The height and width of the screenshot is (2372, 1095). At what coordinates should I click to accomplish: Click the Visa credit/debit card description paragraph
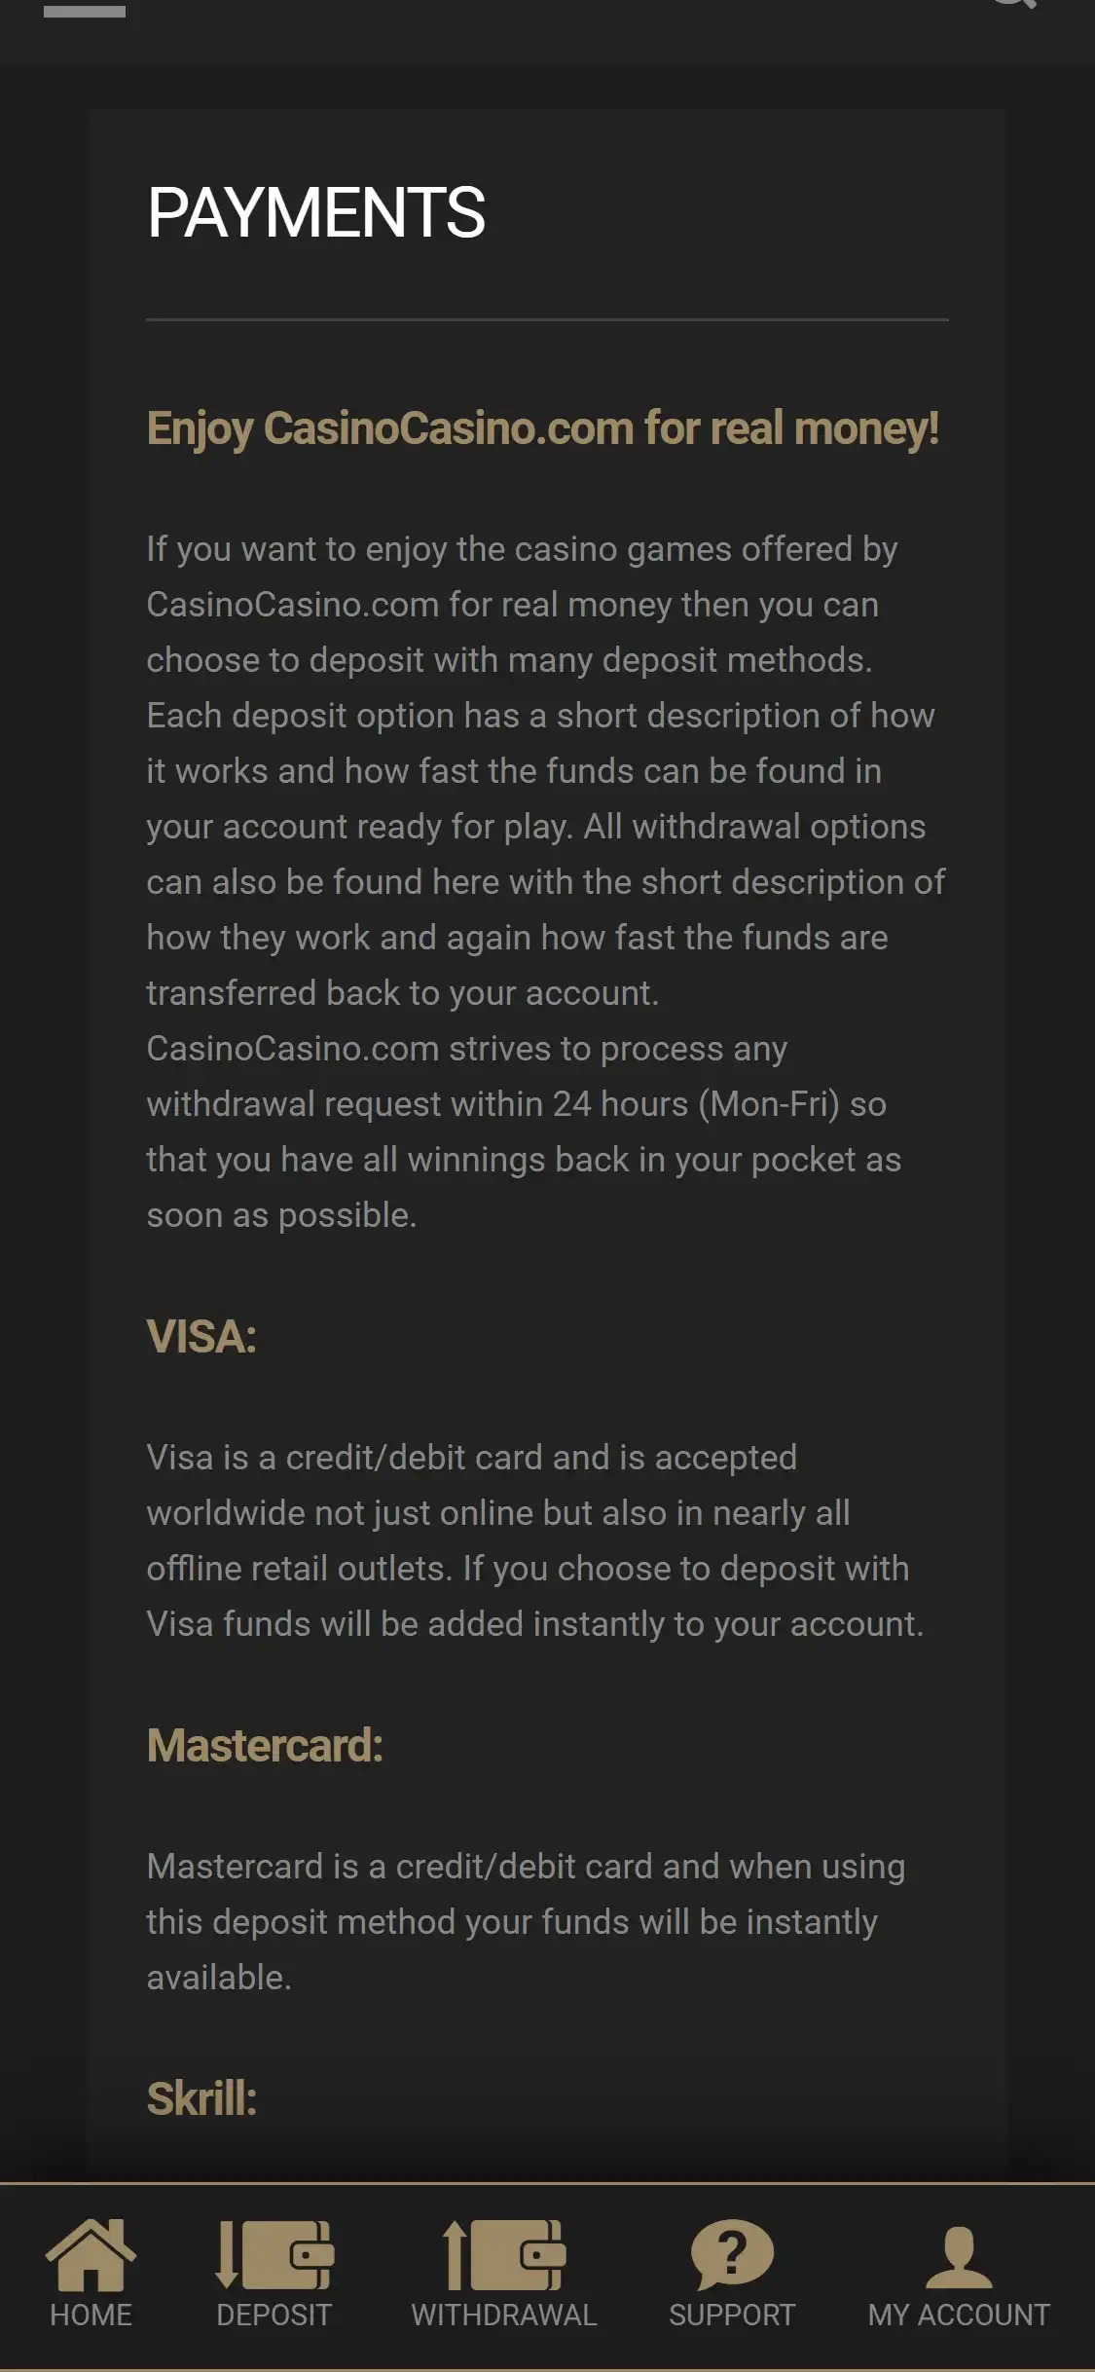tap(534, 1540)
